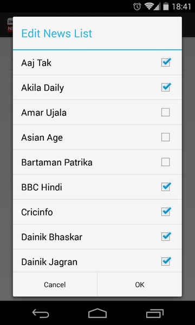Cancel the Edit News List dialog
Image resolution: width=195 pixels, height=325 pixels.
pyautogui.click(x=55, y=284)
